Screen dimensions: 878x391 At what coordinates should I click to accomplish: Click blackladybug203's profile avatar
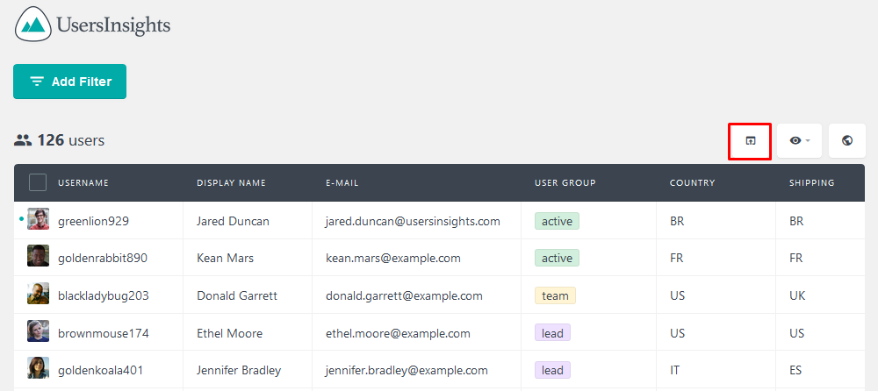tap(38, 294)
